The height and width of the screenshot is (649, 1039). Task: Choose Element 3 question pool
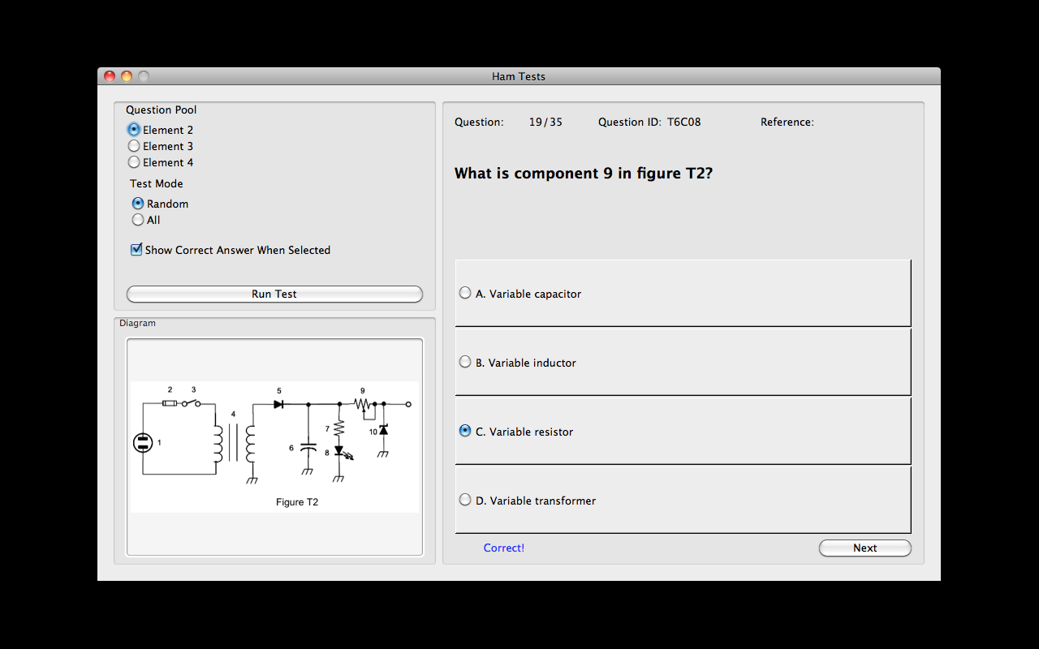tap(134, 146)
